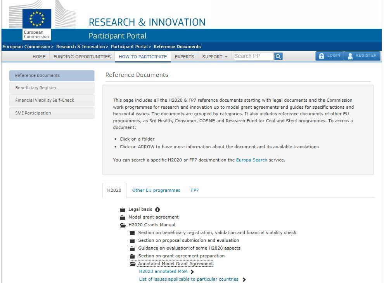
Task: Click Reference Documents breadcrumb
Action: 177,47
